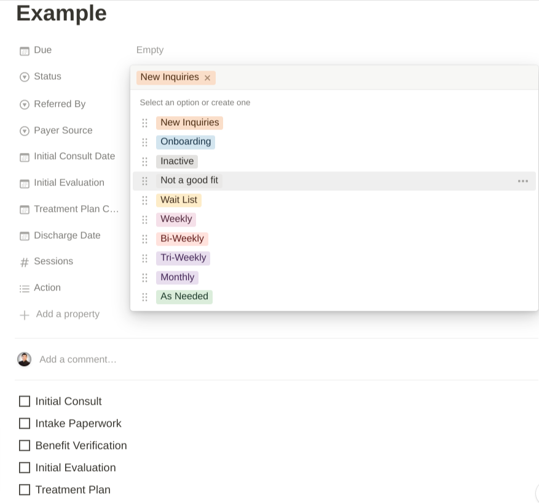Click the Empty value for Due
This screenshot has height=503, width=539.
150,50
